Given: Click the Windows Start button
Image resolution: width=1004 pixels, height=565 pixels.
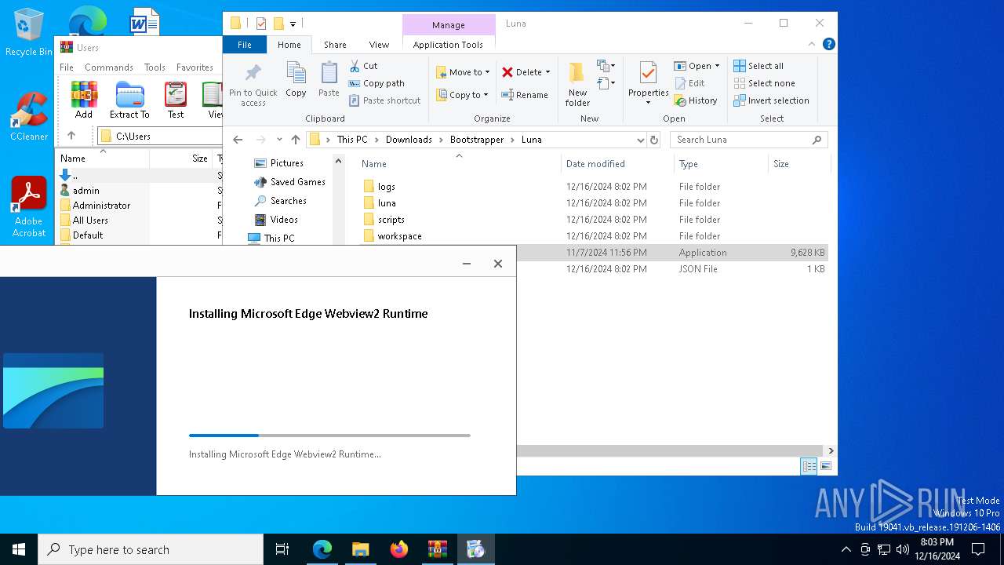Looking at the screenshot, I should (19, 549).
